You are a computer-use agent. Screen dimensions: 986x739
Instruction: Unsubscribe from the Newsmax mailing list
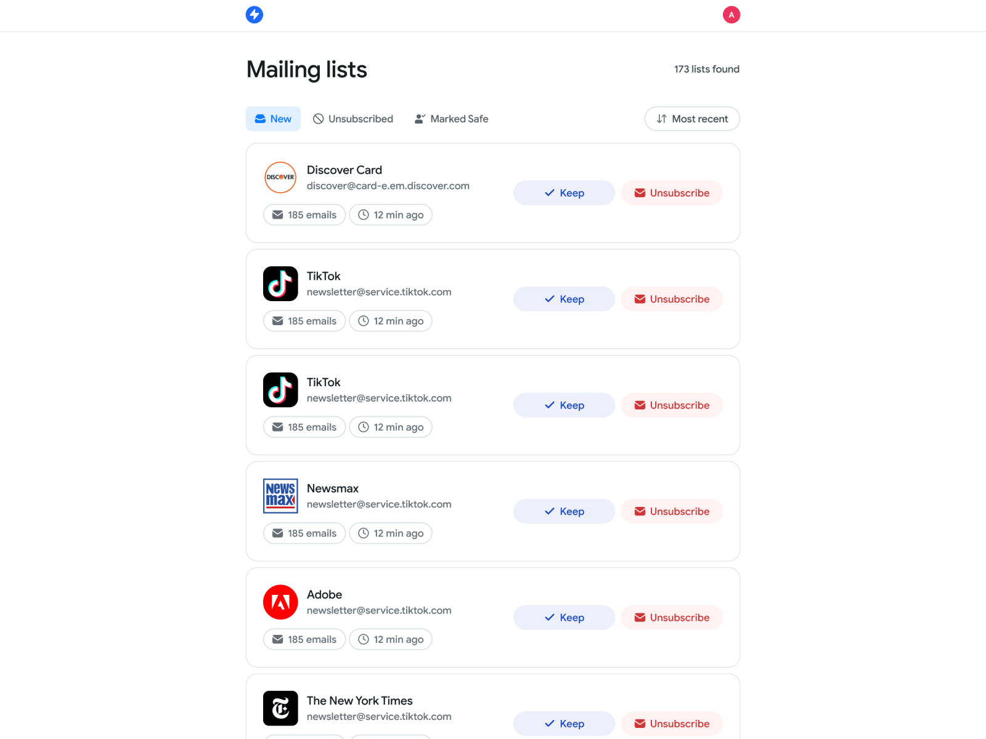pos(672,511)
